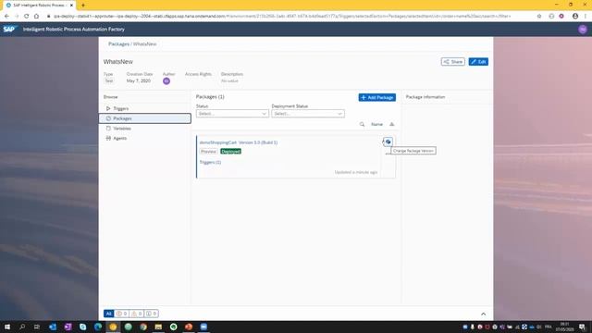
Task: Click the green Deployed status tag
Action: pyautogui.click(x=230, y=152)
